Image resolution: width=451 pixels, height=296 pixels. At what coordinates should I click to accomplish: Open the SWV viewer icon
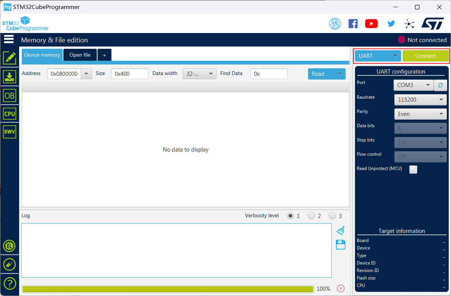click(9, 132)
